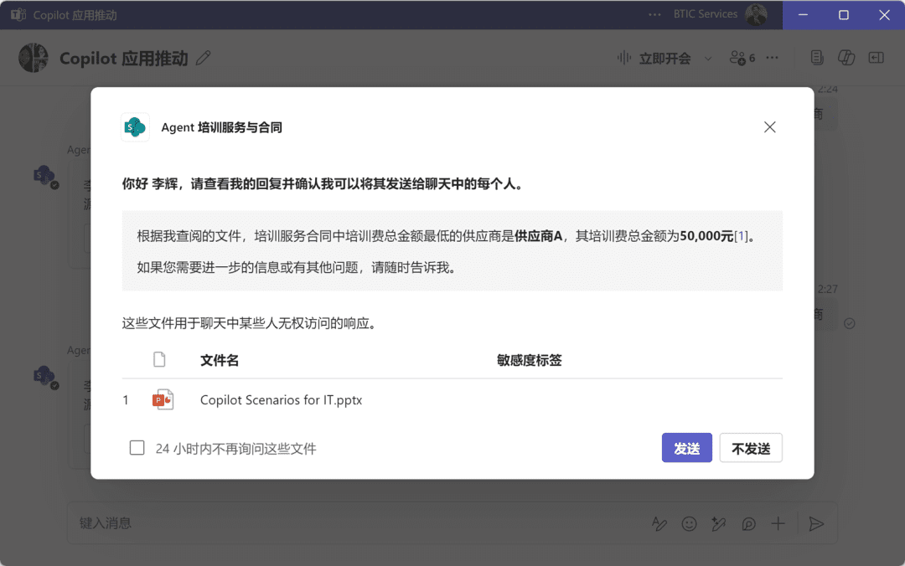
Task: Click the user profile picture in title bar
Action: point(756,14)
